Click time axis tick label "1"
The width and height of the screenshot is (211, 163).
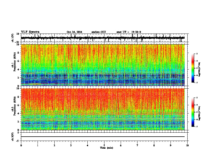click(x=38, y=145)
